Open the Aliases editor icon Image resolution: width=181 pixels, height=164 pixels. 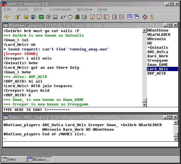point(41,17)
